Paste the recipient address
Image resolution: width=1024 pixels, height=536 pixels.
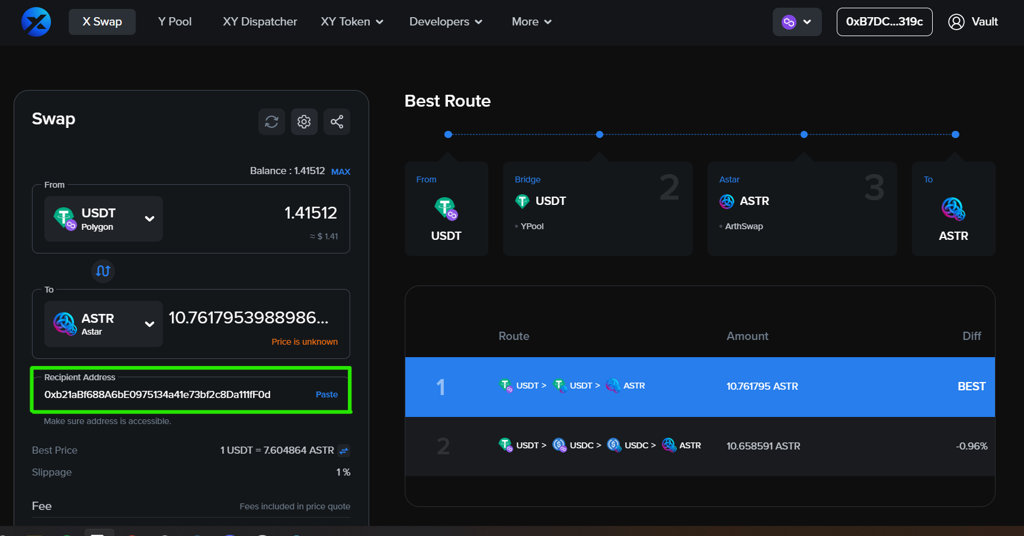coord(327,394)
